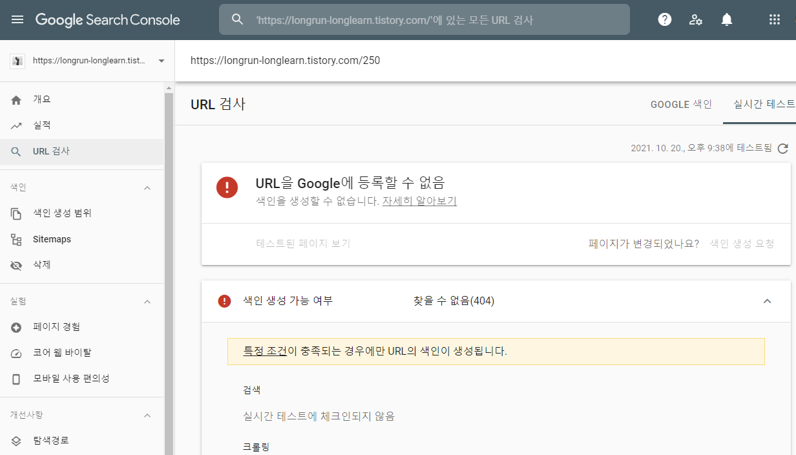
Task: Click the inspected URL text ending /250
Action: 285,61
